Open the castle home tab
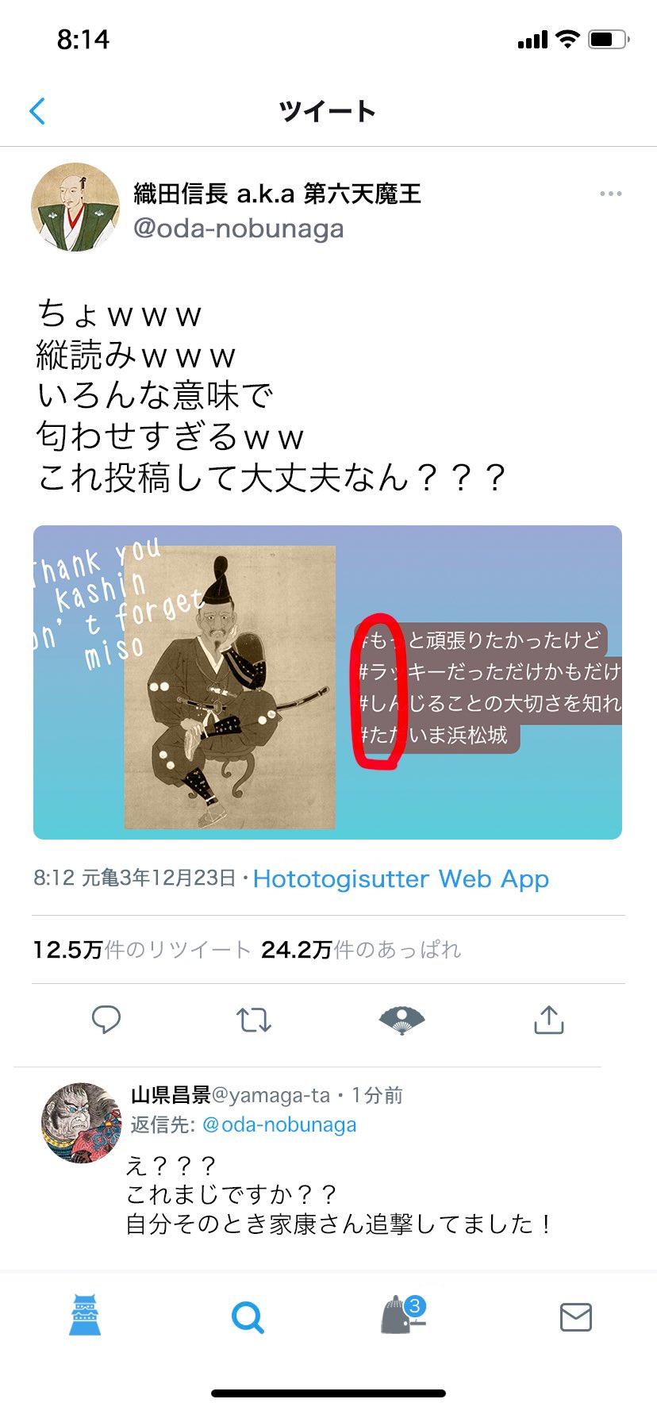Screen dimensions: 657x1422 click(x=85, y=1315)
